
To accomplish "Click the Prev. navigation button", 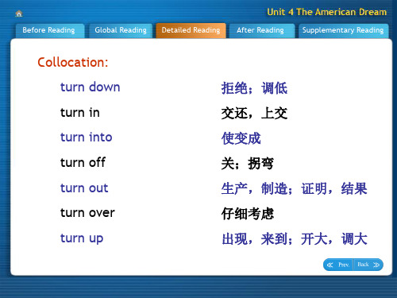I will tap(338, 265).
